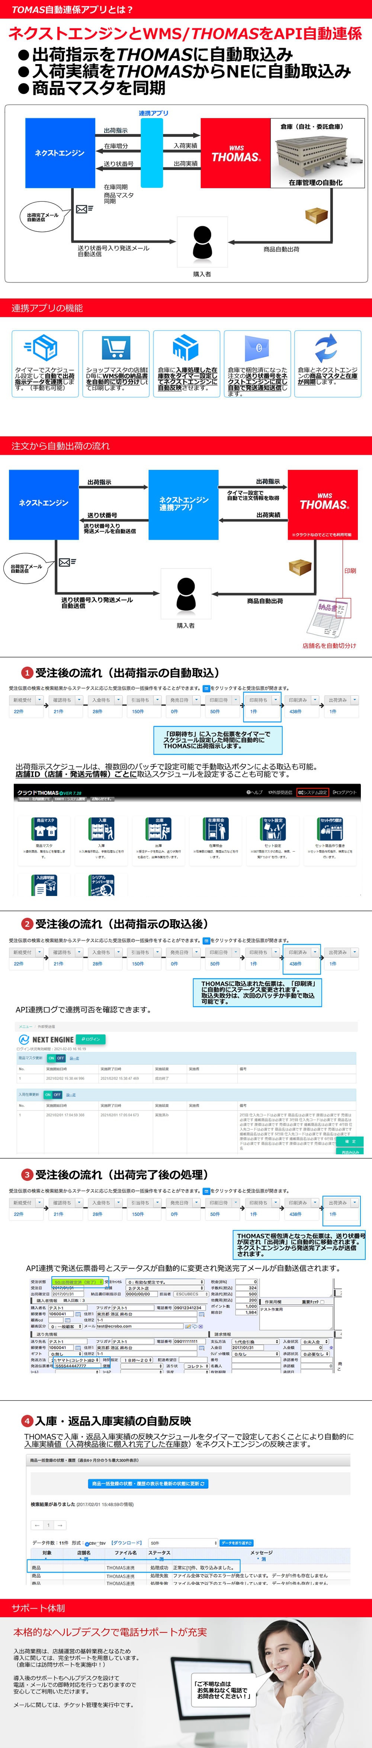Click ヘルプ in the Cloud THOMAS header

(255, 792)
